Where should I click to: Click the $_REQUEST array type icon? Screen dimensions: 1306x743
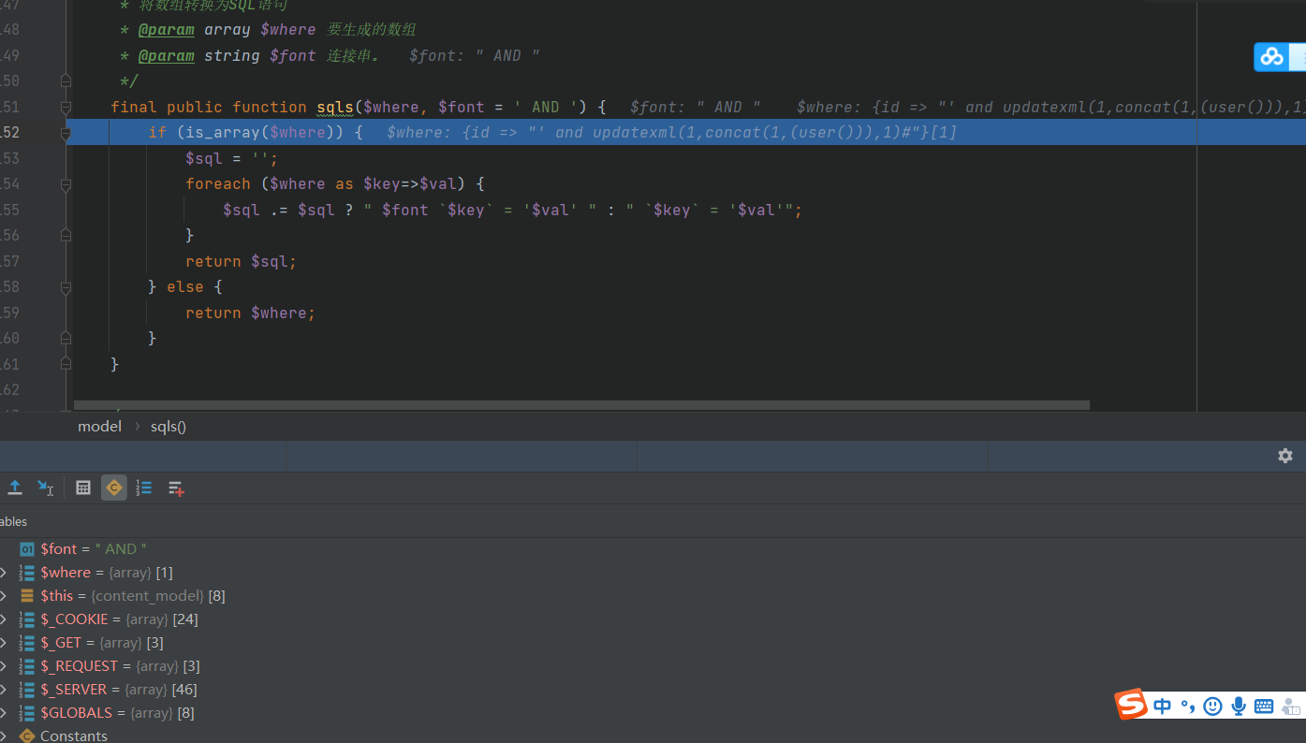coord(27,666)
